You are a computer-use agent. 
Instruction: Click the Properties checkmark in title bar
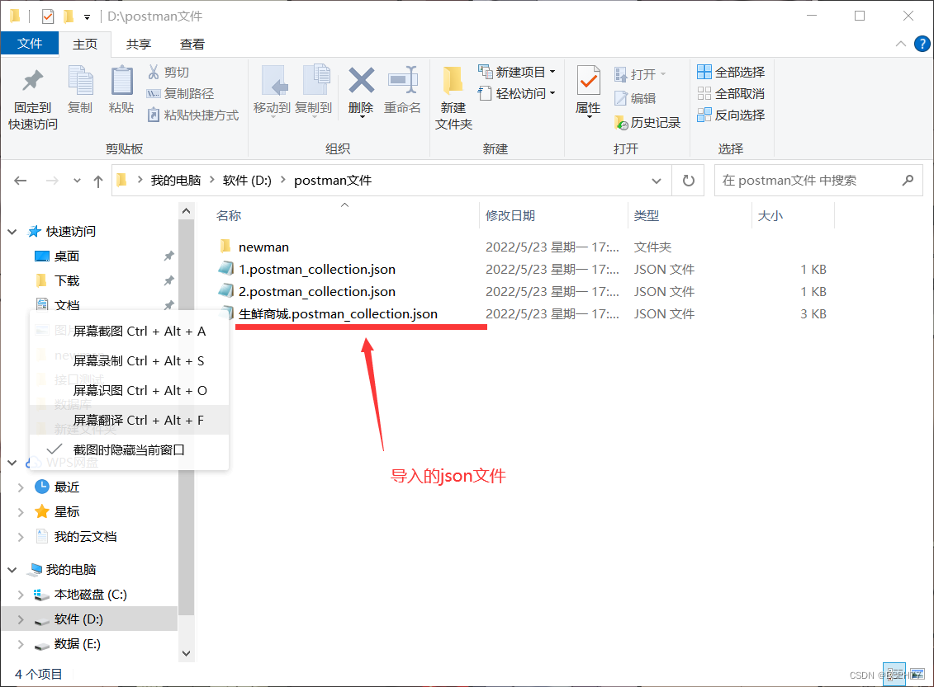point(48,16)
